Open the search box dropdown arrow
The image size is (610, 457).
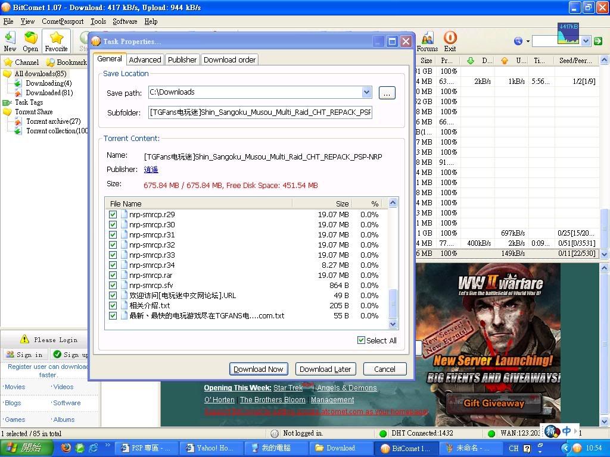click(586, 41)
